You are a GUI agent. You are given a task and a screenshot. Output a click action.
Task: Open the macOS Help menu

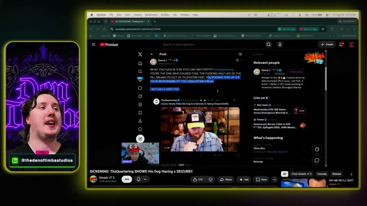(x=196, y=15)
